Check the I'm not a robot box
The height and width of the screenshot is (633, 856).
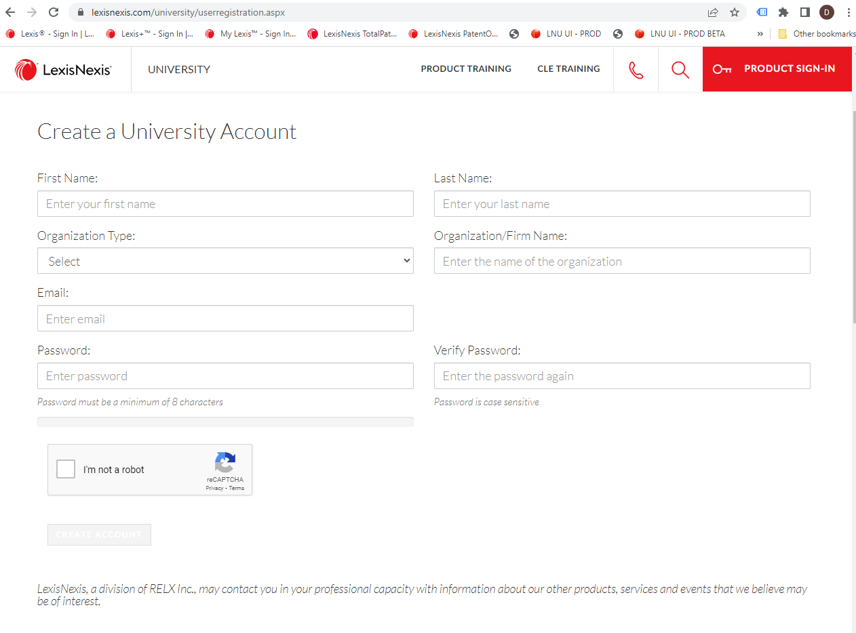66,469
